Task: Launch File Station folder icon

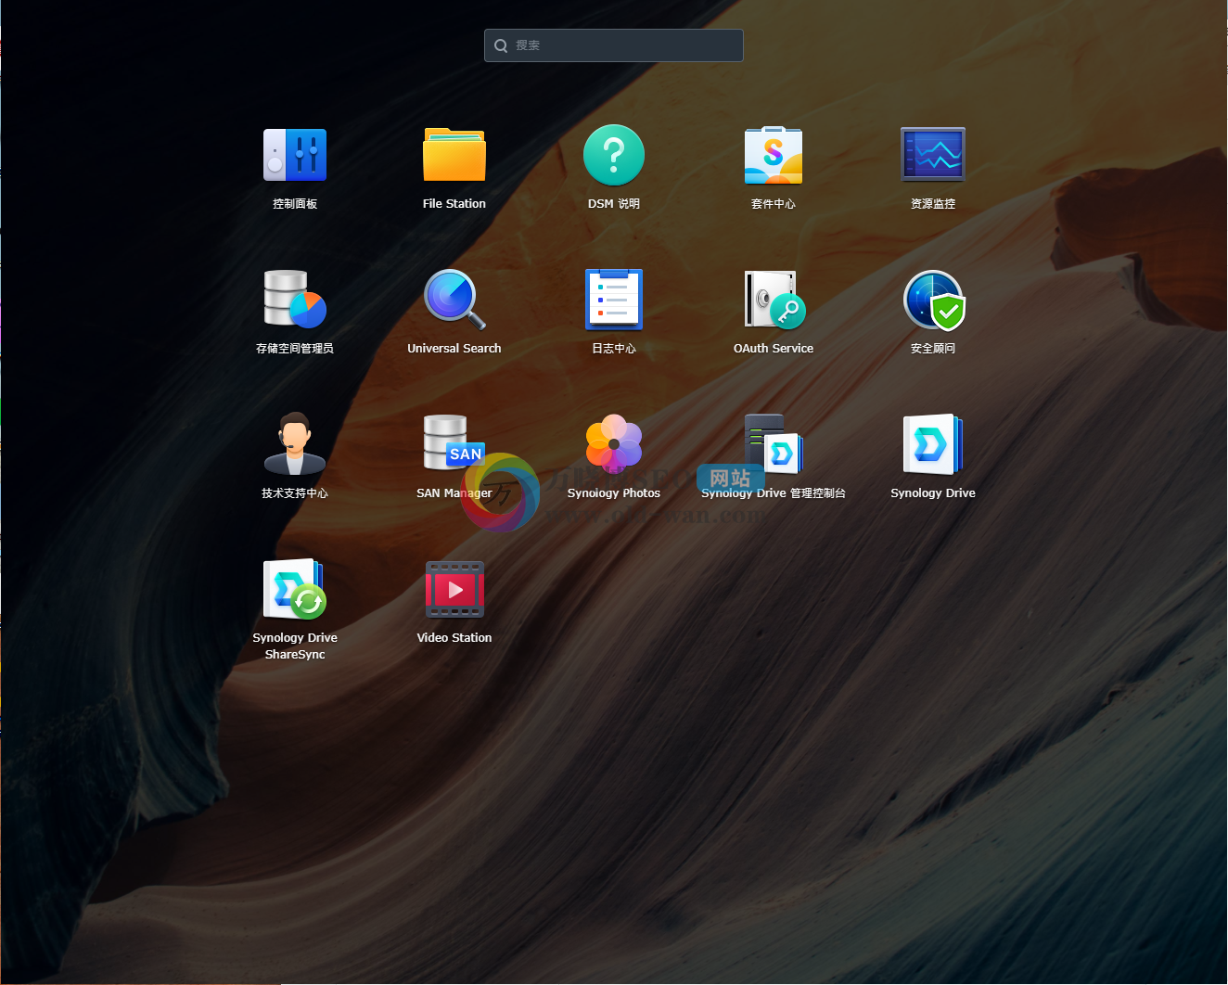Action: (454, 155)
